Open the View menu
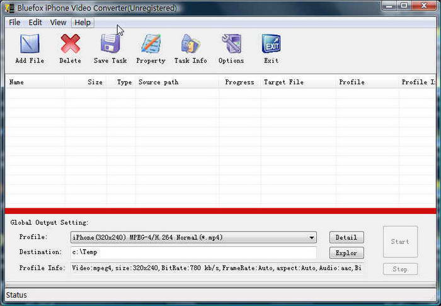This screenshot has height=306, width=441. tap(58, 23)
